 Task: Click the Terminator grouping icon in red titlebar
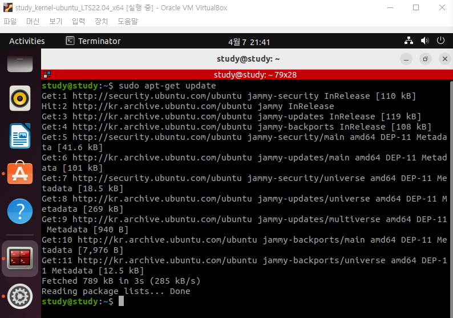click(x=47, y=75)
